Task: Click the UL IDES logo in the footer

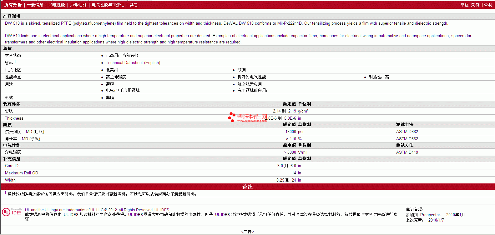Action: [12, 212]
